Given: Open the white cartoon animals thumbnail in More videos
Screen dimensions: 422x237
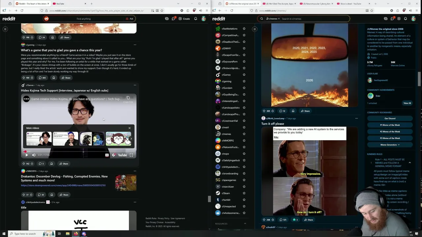Looking at the screenshot, I should click(118, 139).
